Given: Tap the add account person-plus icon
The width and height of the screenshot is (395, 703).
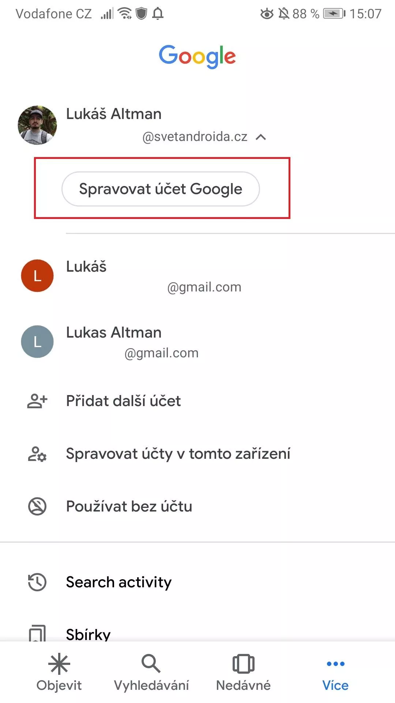Looking at the screenshot, I should tap(37, 401).
